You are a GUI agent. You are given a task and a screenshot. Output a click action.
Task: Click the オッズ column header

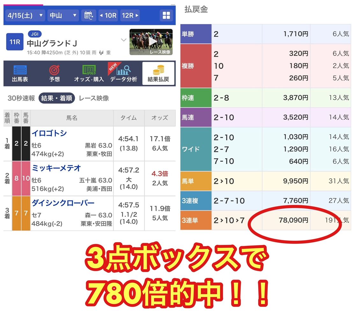[160, 118]
